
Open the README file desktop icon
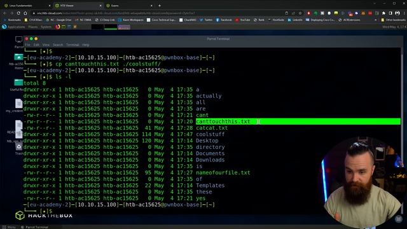(x=18, y=127)
